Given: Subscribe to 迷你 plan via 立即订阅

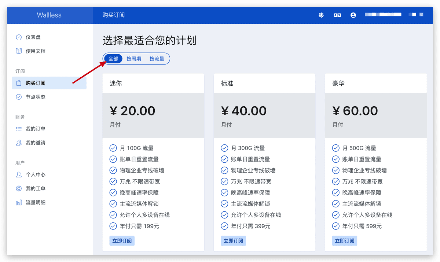Looking at the screenshot, I should 122,240.
